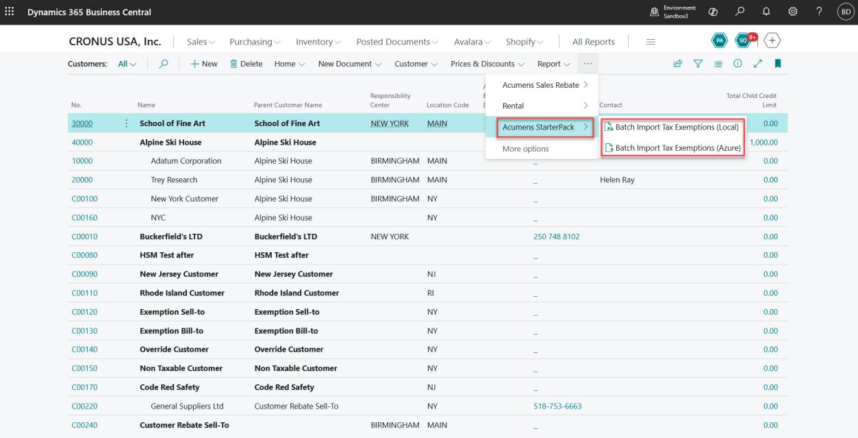Screen dimensions: 858x438
Task: Open the settings gear
Action: [793, 12]
